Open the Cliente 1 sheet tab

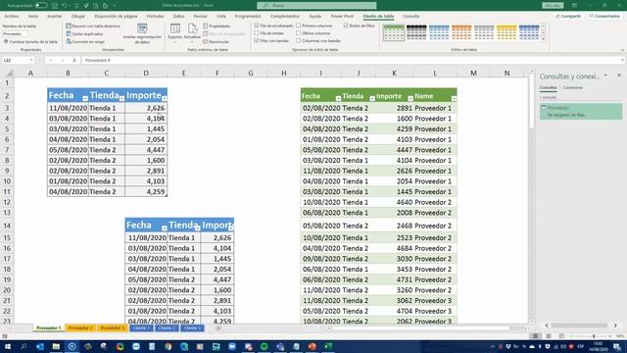(x=141, y=328)
